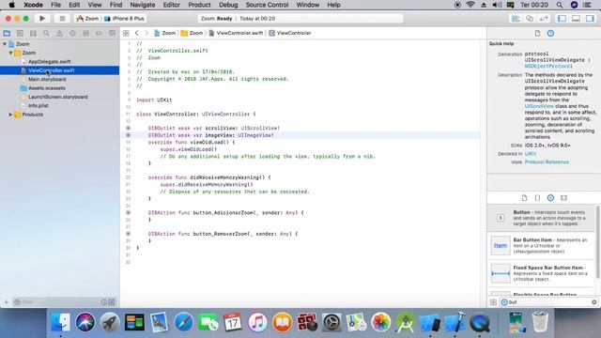Open the Source Control menu
The height and width of the screenshot is (338, 601).
[x=267, y=5]
